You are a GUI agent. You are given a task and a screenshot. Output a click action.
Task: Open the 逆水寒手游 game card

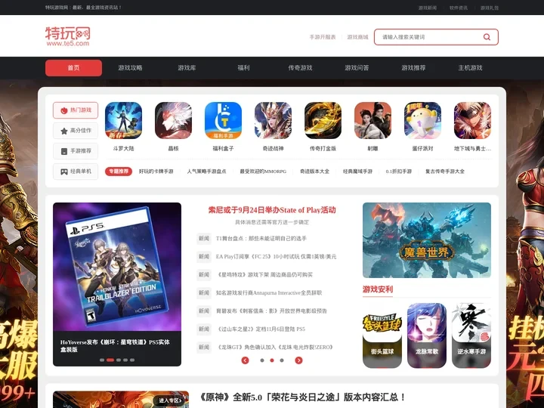pos(471,335)
